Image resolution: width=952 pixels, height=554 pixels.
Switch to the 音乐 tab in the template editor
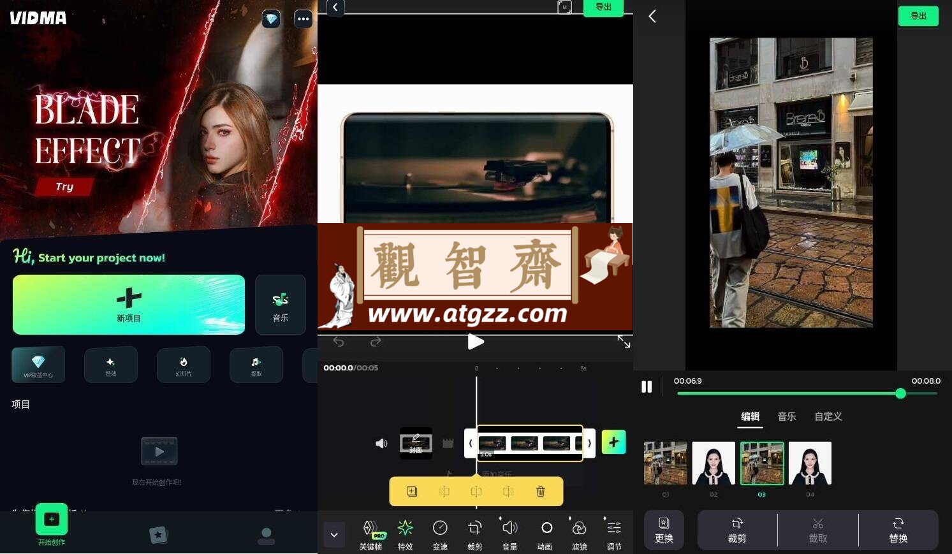point(787,416)
